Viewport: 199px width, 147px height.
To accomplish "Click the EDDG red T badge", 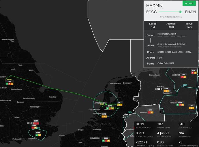I will click(149, 112).
